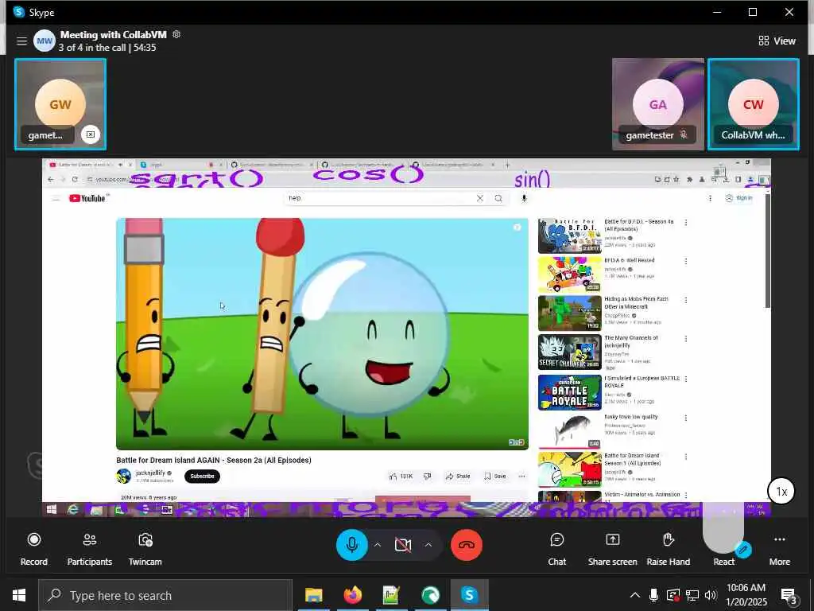Open BFDIA 6: Well Rested video
The width and height of the screenshot is (814, 611).
569,274
